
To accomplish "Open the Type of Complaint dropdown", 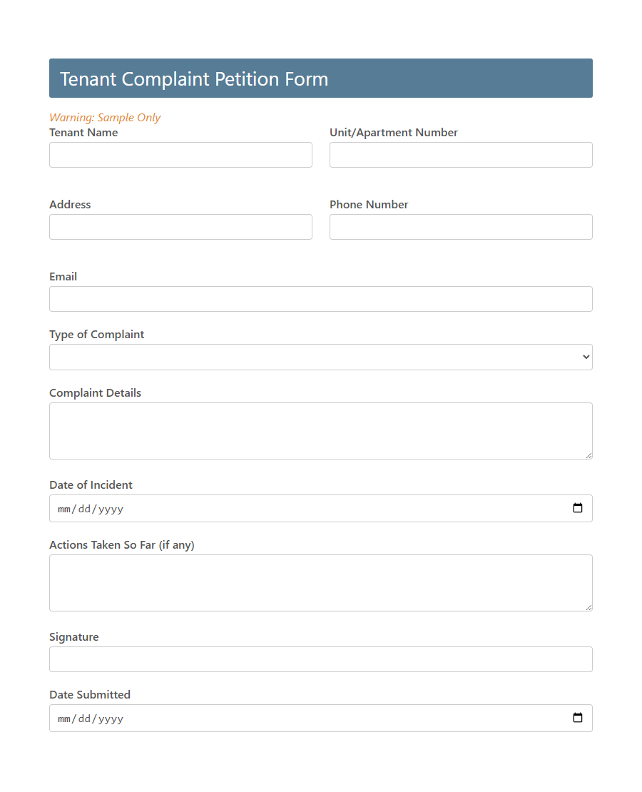I will coord(321,357).
